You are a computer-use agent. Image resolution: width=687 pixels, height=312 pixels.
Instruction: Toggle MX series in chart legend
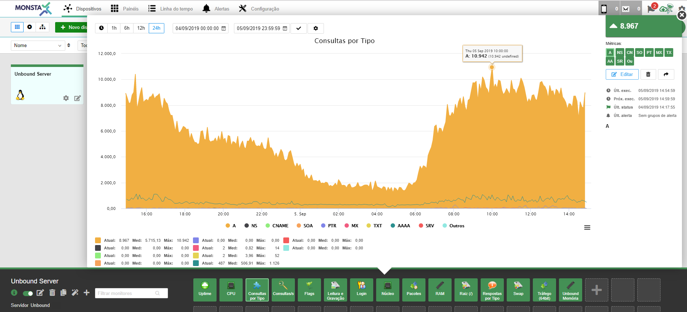(351, 225)
